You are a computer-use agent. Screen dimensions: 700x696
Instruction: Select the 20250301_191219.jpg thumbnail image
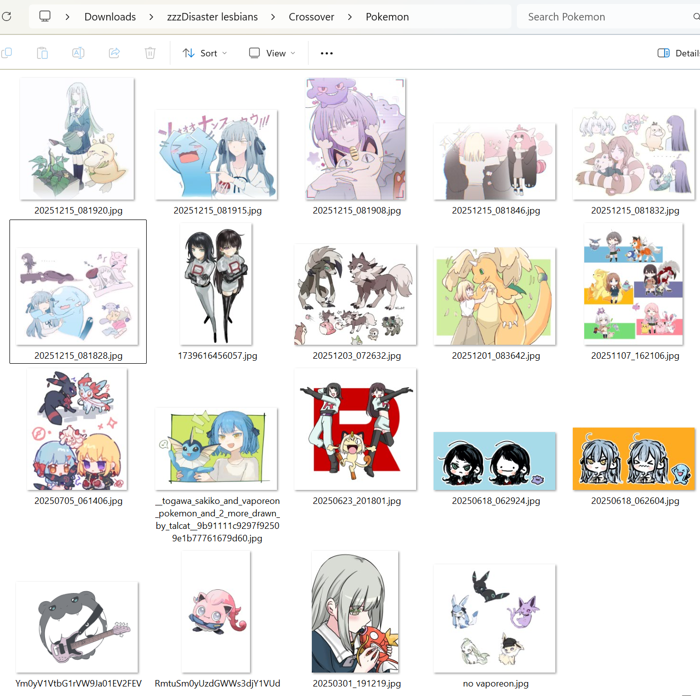click(x=355, y=612)
